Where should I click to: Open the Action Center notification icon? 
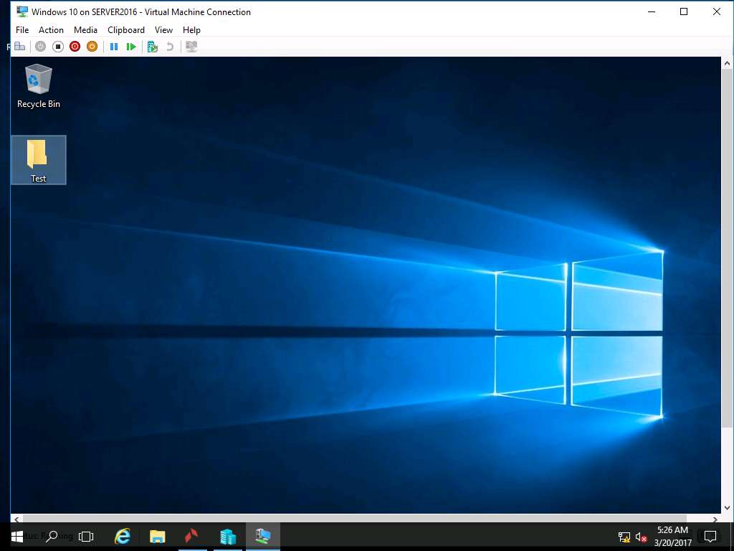[710, 537]
